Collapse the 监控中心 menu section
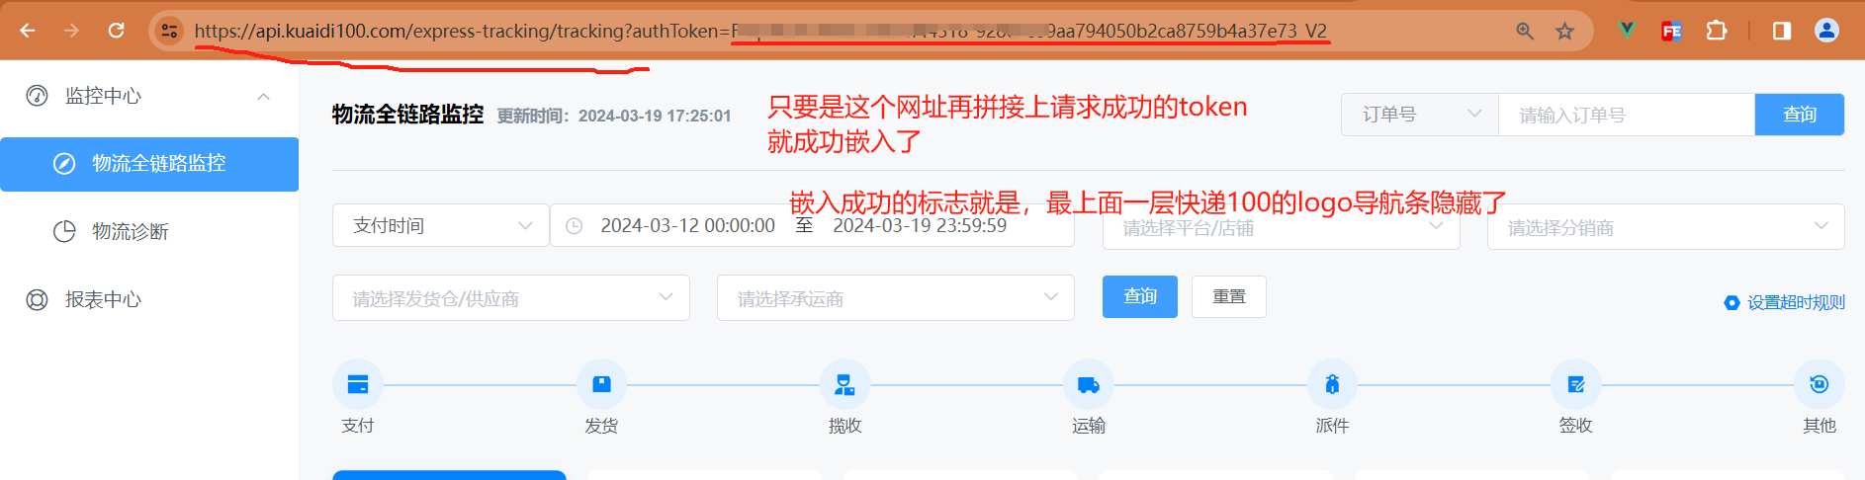This screenshot has width=1865, height=480. pyautogui.click(x=263, y=96)
